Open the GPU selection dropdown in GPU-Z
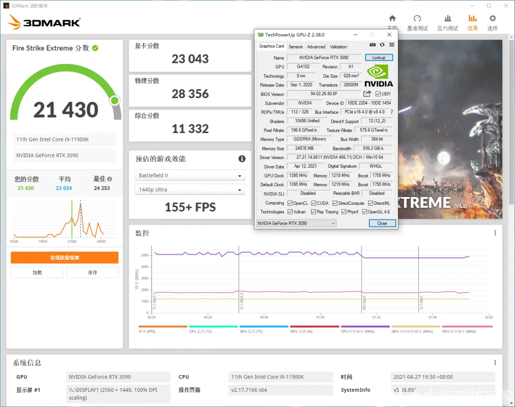Image resolution: width=515 pixels, height=407 pixels. pos(296,223)
